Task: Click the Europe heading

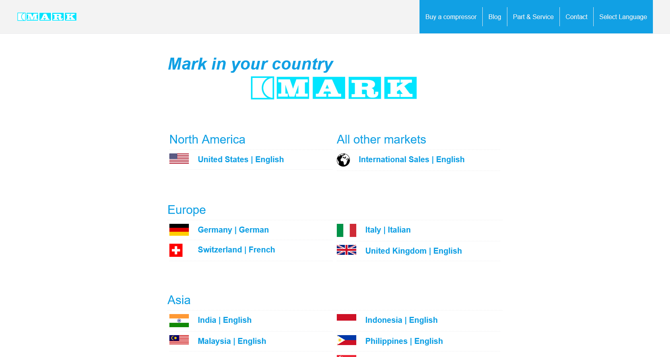Action: point(186,210)
